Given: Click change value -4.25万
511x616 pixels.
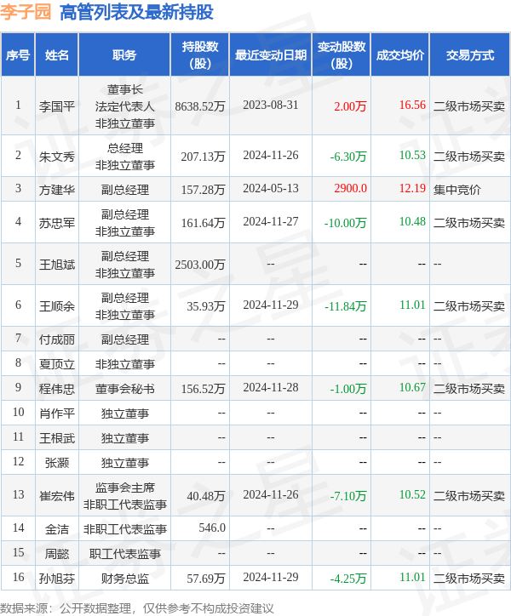Looking at the screenshot, I should tap(348, 579).
